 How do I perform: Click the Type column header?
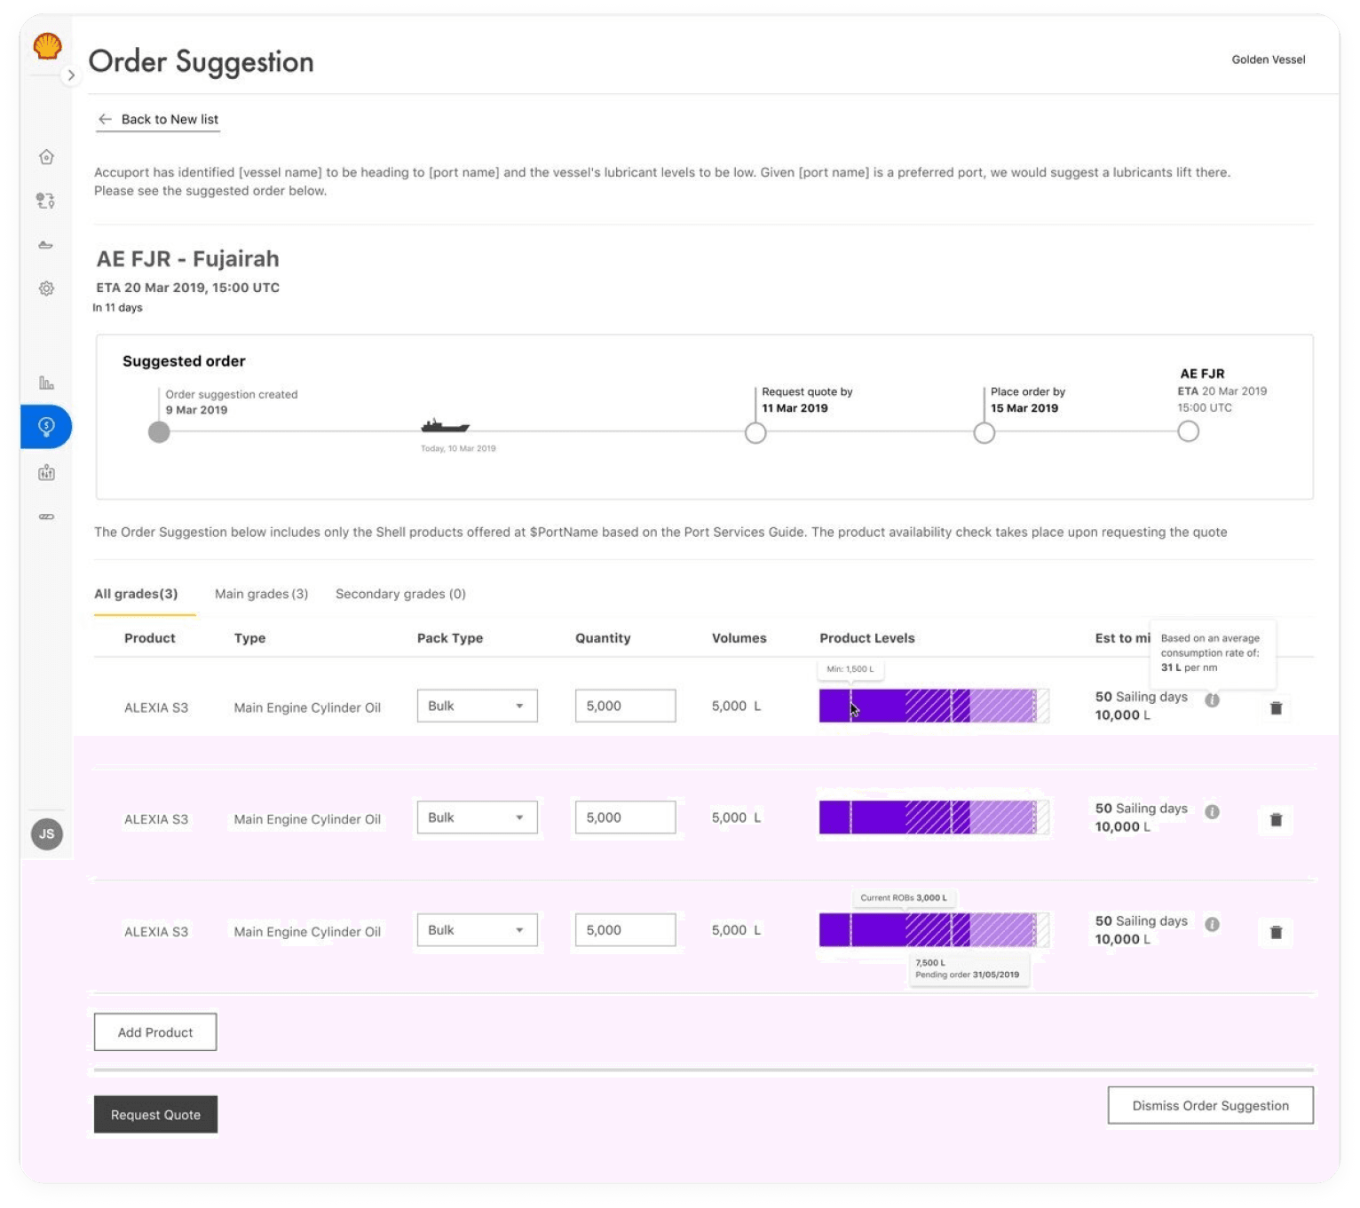(249, 638)
